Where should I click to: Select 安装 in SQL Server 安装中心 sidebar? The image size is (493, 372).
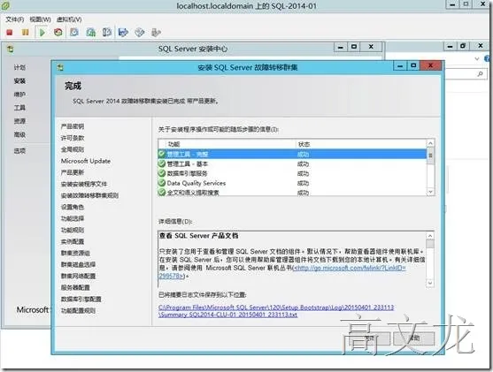(19, 80)
